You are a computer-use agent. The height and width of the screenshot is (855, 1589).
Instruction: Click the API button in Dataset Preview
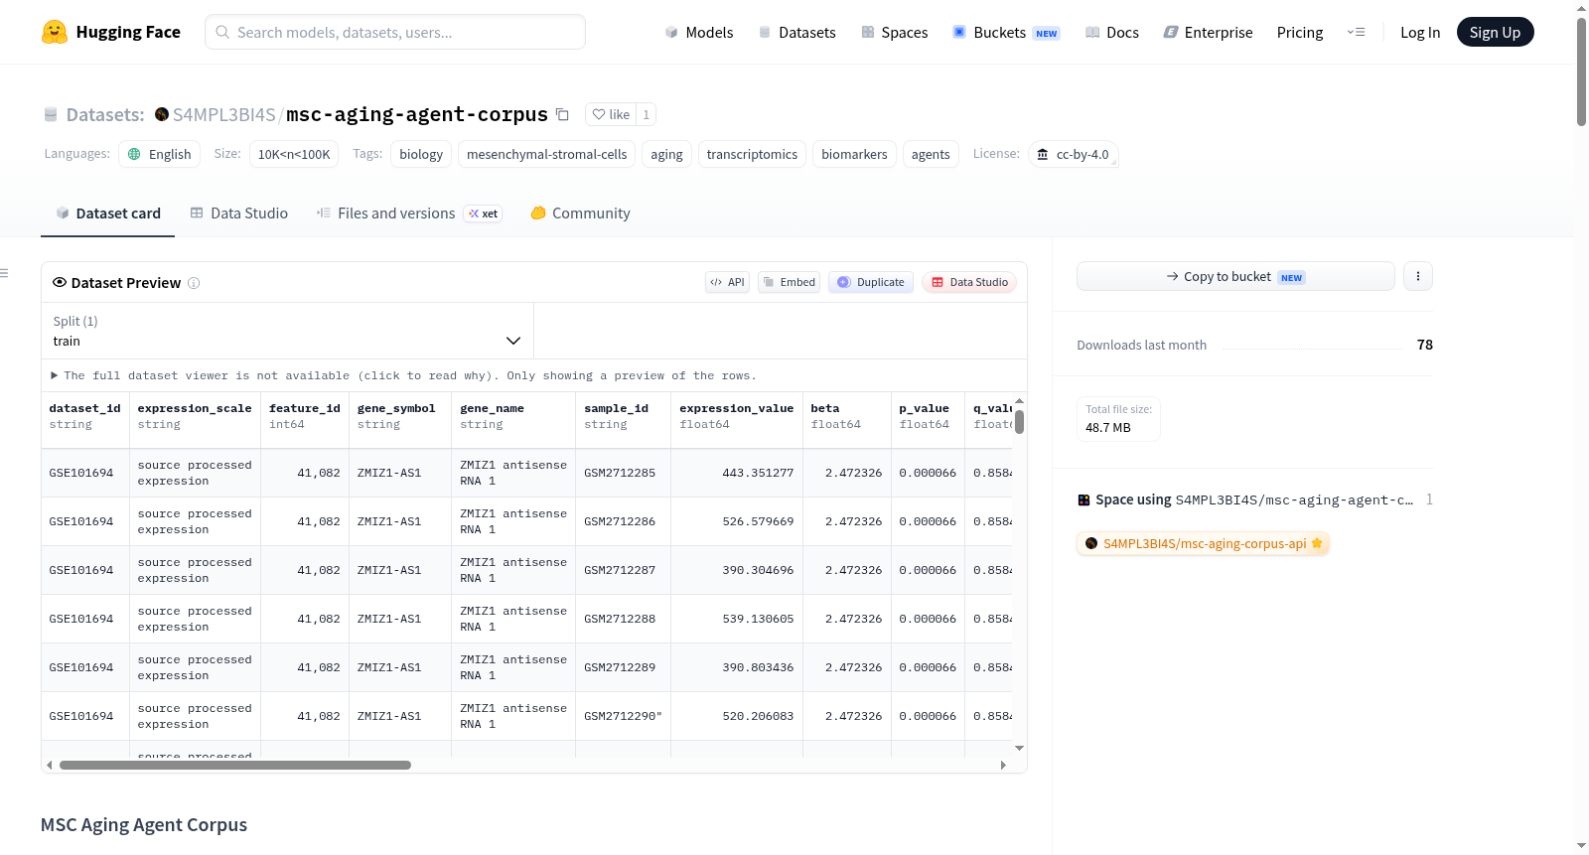tap(727, 282)
